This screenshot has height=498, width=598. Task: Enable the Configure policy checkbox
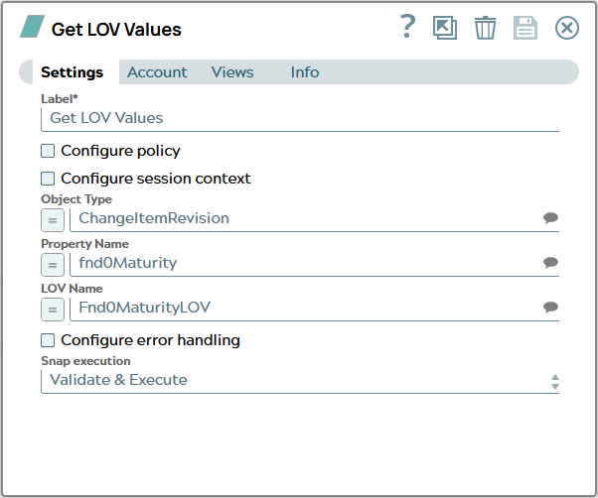point(48,151)
